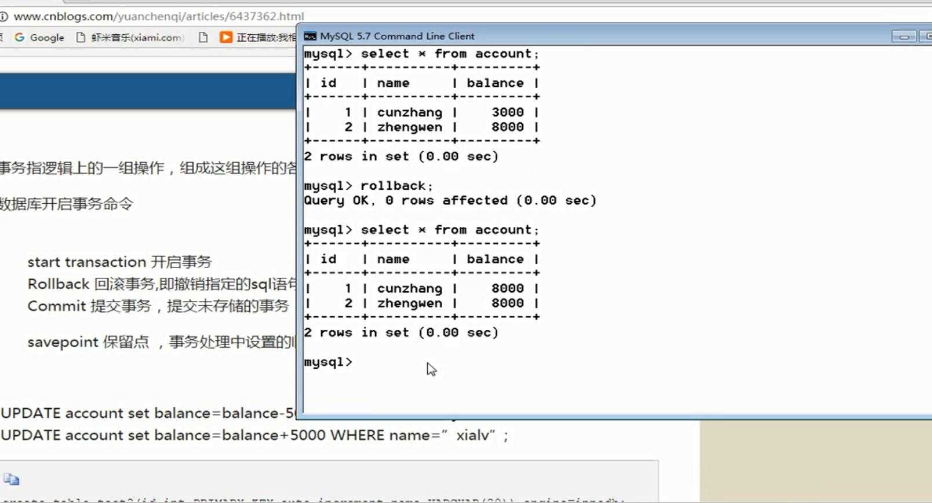Image resolution: width=932 pixels, height=503 pixels.
Task: Click the cnblogs article URL in the address bar
Action: (x=159, y=16)
